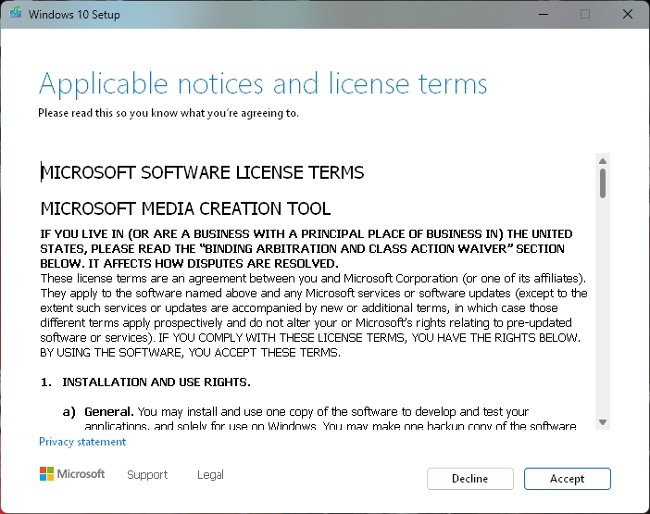Accept the license terms
Image resolution: width=650 pixels, height=514 pixels.
(567, 479)
